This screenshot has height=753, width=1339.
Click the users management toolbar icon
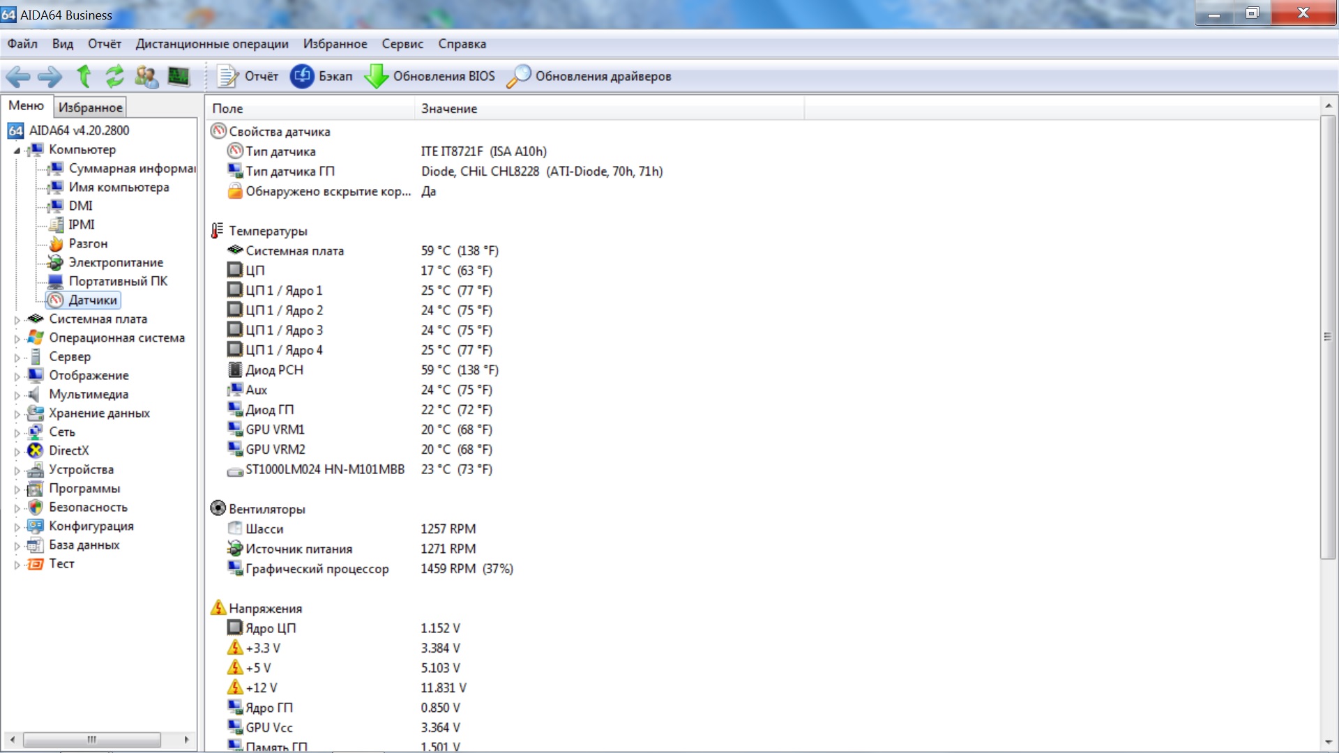pos(146,76)
